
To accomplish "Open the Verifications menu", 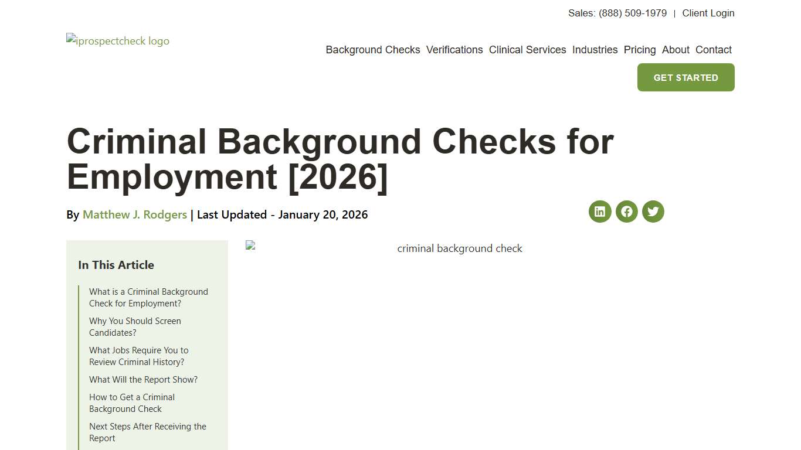I will coord(454,50).
